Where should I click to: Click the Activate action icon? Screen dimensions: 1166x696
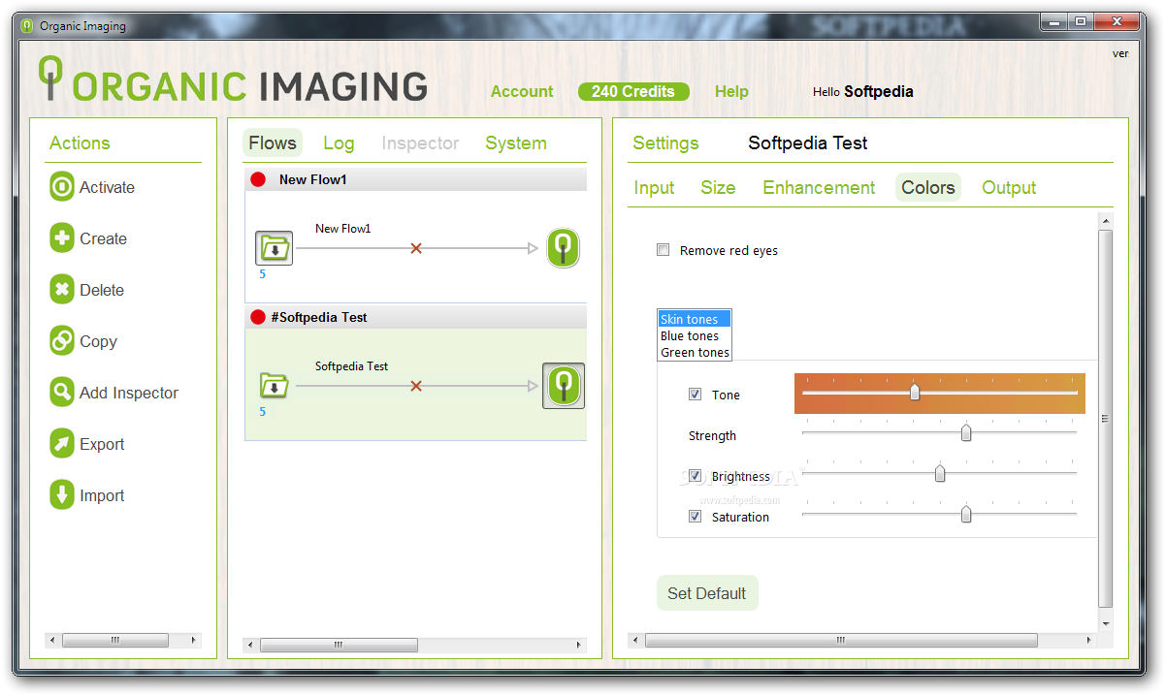point(62,187)
